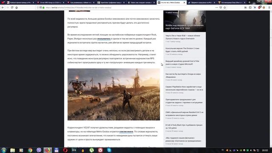
Task: Open Viber from the taskbar
Action: pyautogui.click(x=39, y=150)
